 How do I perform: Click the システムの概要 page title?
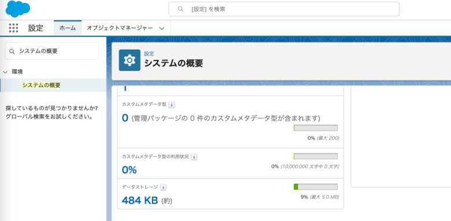point(173,63)
